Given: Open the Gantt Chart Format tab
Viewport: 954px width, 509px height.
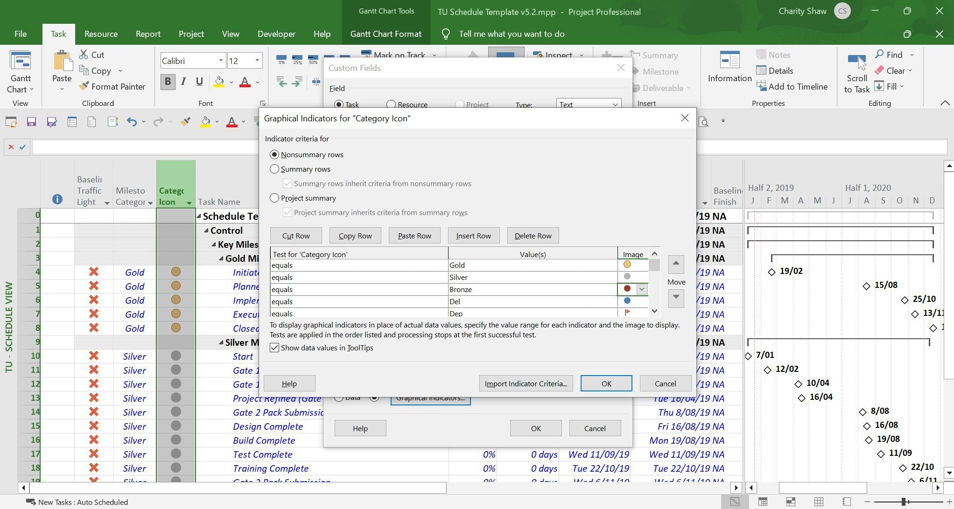Looking at the screenshot, I should click(386, 34).
